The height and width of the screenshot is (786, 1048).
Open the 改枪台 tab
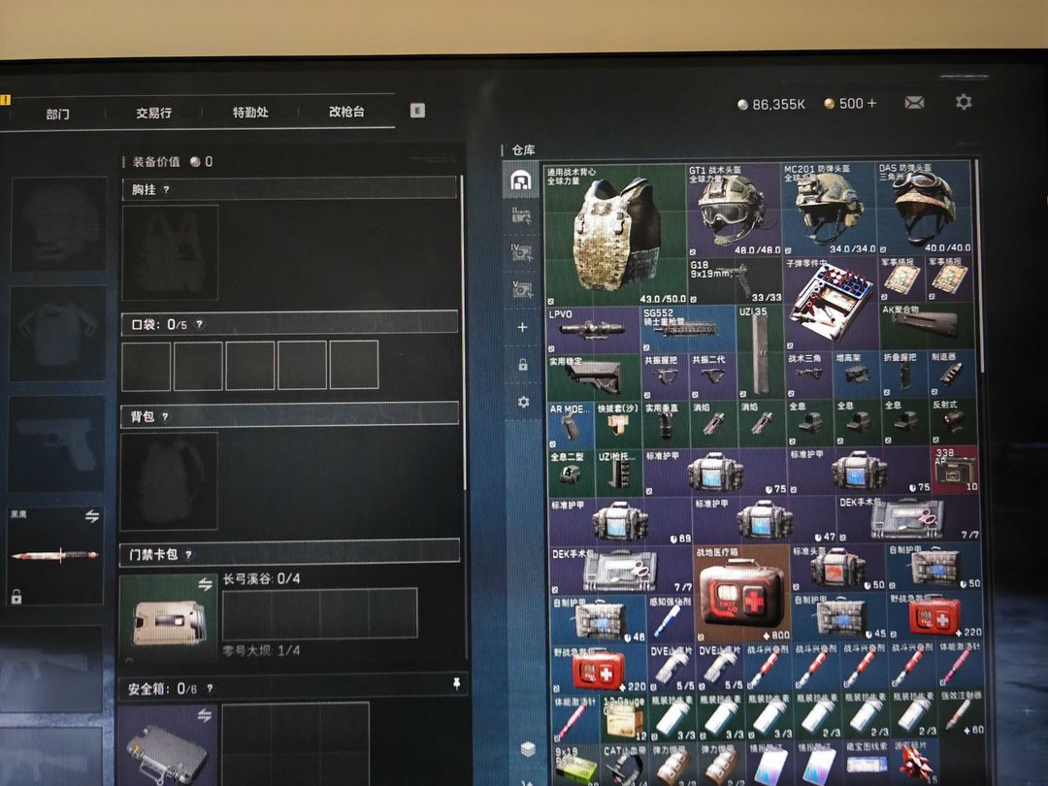[x=346, y=112]
